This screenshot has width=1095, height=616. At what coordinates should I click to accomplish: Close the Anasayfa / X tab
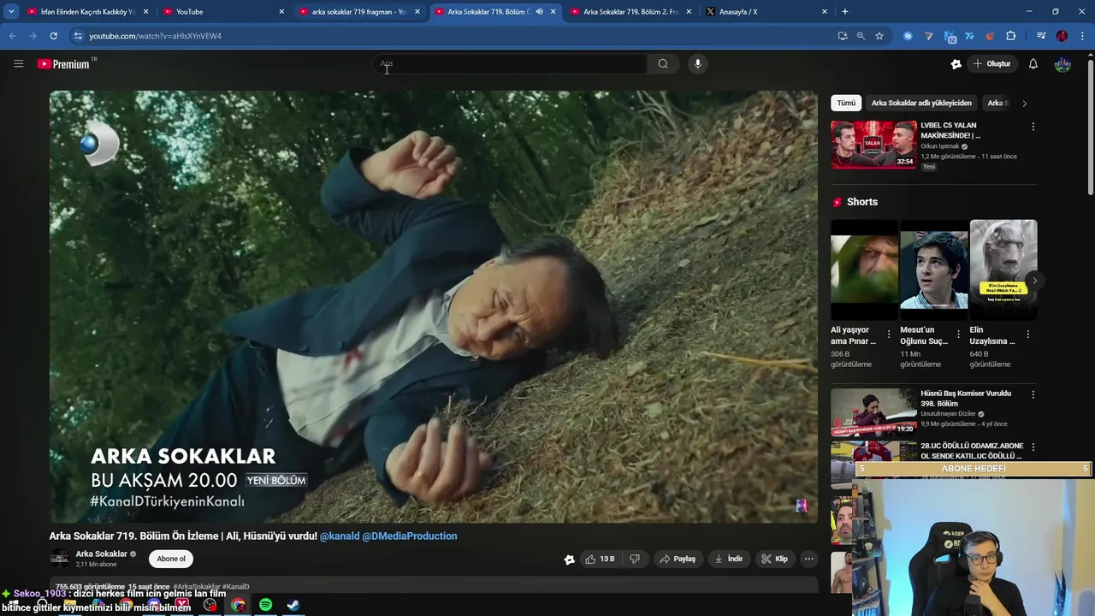click(825, 12)
